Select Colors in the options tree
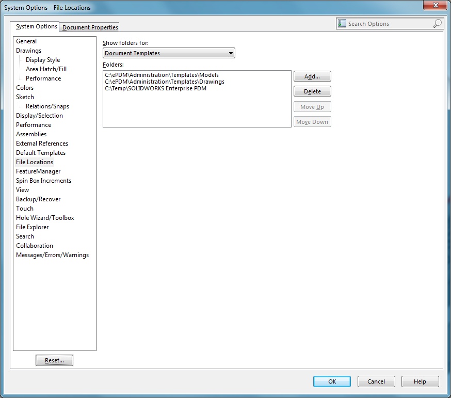The image size is (451, 398). click(25, 87)
